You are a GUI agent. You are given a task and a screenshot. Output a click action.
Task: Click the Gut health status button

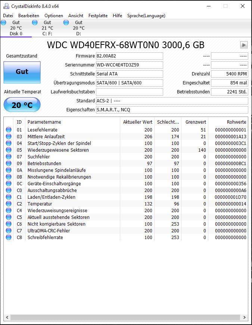(x=22, y=72)
